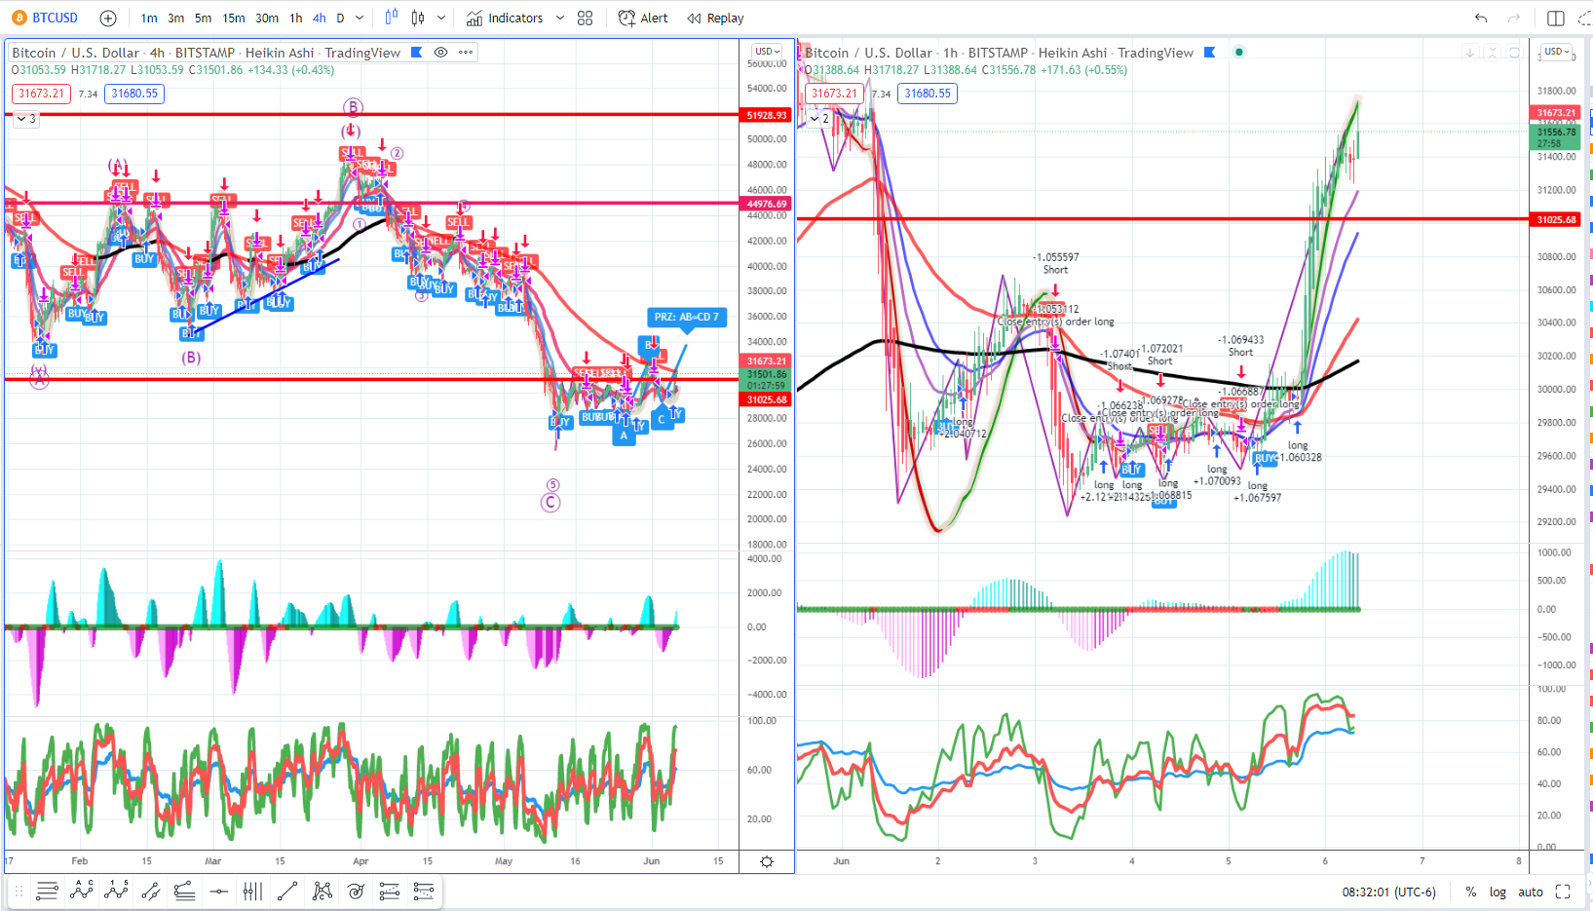Open the timezone 08:32:01 (UTC-6) menu
Screen dimensions: 1593x911
pyautogui.click(x=1388, y=892)
